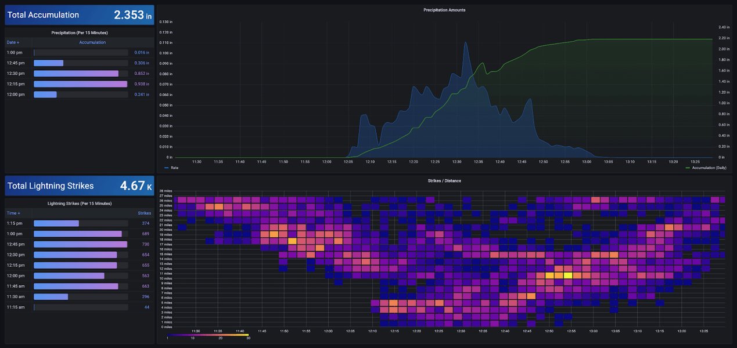Click the 12:15 pm bar gauge cell
The height and width of the screenshot is (348, 737).
pyautogui.click(x=80, y=83)
